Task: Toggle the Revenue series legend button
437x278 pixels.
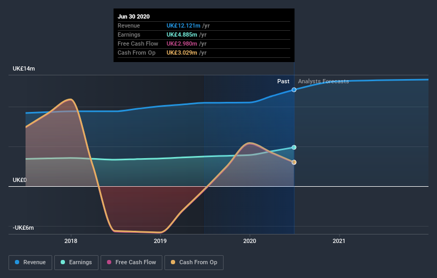Action: click(30, 263)
